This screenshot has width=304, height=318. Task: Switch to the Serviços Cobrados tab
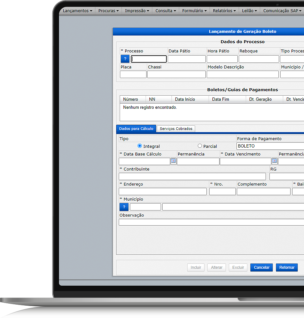tap(176, 129)
